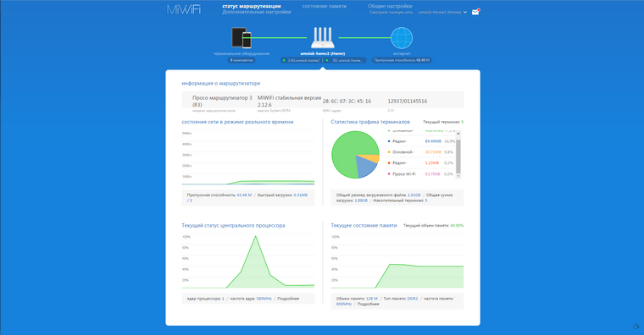
Task: Click the 1.61GB total download size value
Action: tap(414, 195)
